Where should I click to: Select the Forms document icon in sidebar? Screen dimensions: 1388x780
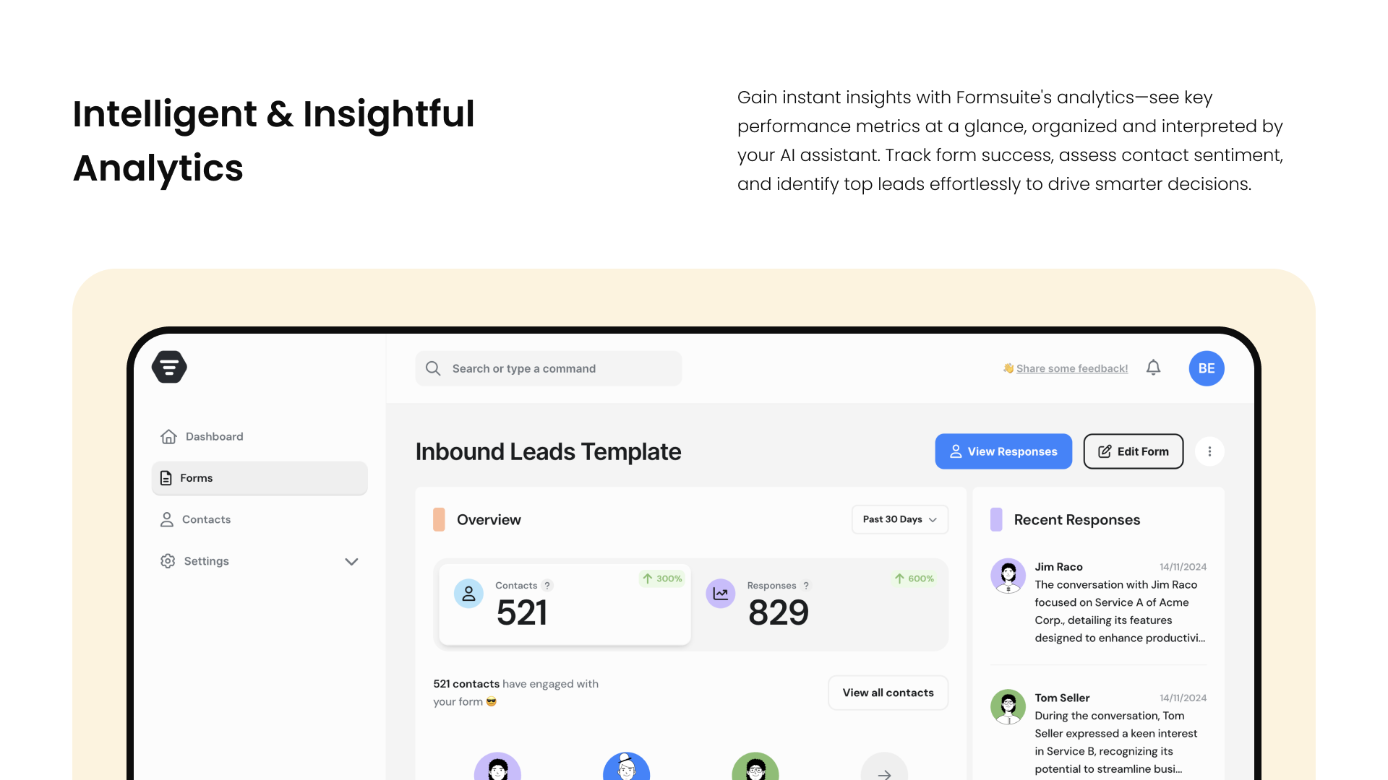tap(167, 477)
